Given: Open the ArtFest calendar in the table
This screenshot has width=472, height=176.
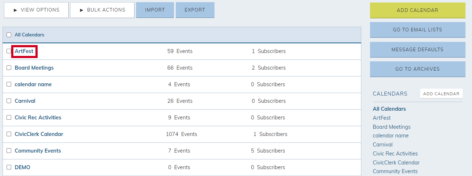Looking at the screenshot, I should click(x=24, y=51).
